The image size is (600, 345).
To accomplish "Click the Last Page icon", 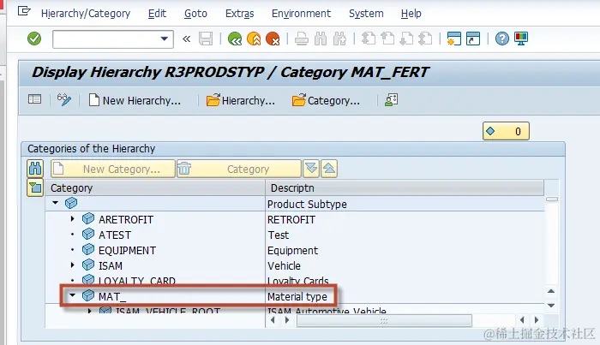I will coord(425,39).
